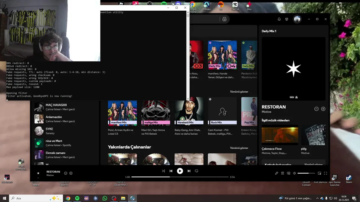Open the Spotify profile avatar menu

(x=297, y=19)
